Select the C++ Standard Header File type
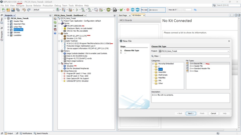The height and width of the screenshot is (135, 241). [x=200, y=69]
